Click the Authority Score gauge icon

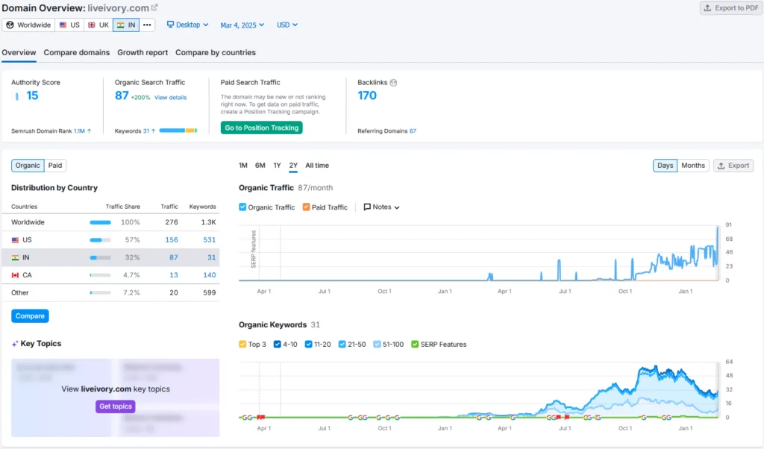point(17,96)
